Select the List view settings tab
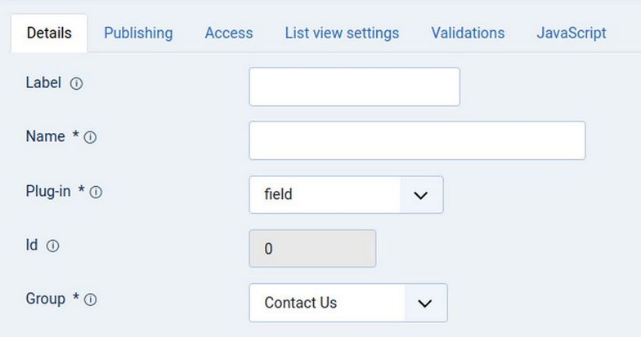This screenshot has height=337, width=641. pos(342,33)
